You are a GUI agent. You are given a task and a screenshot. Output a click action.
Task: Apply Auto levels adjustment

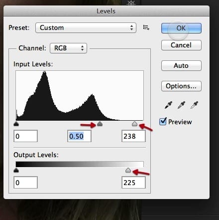click(181, 65)
